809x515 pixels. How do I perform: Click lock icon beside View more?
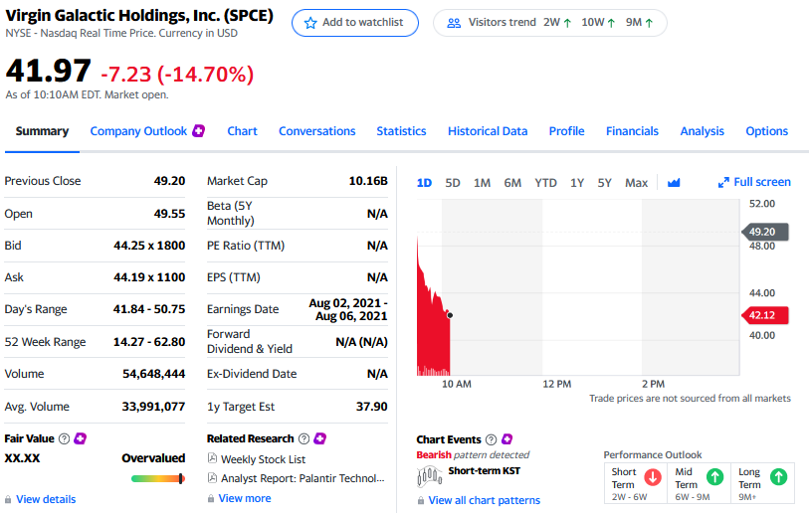(x=211, y=498)
